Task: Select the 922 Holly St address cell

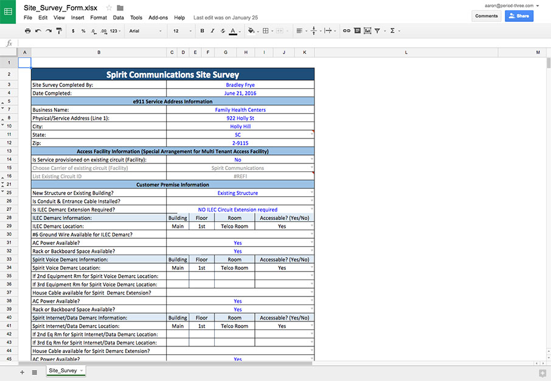Action: click(x=240, y=118)
